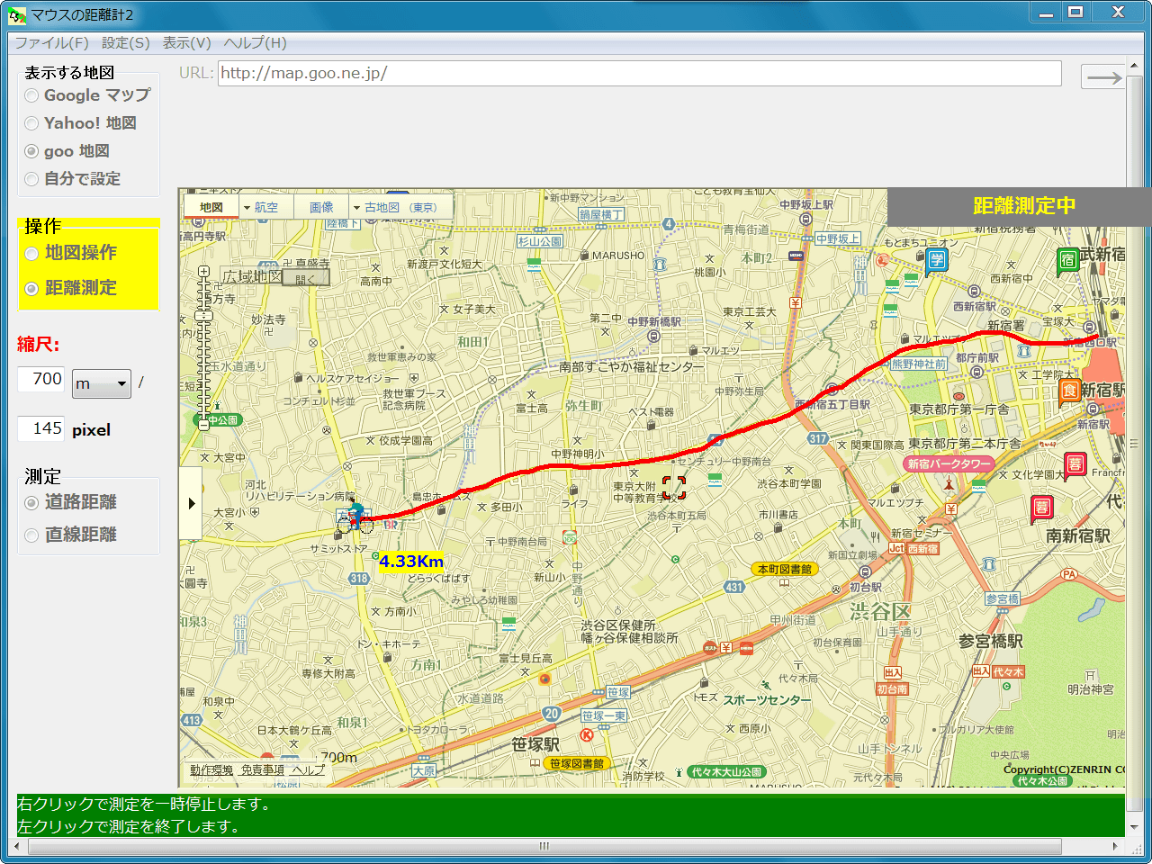The height and width of the screenshot is (864, 1152).
Task: Click the go arrow beside the URL
Action: pyautogui.click(x=1103, y=77)
